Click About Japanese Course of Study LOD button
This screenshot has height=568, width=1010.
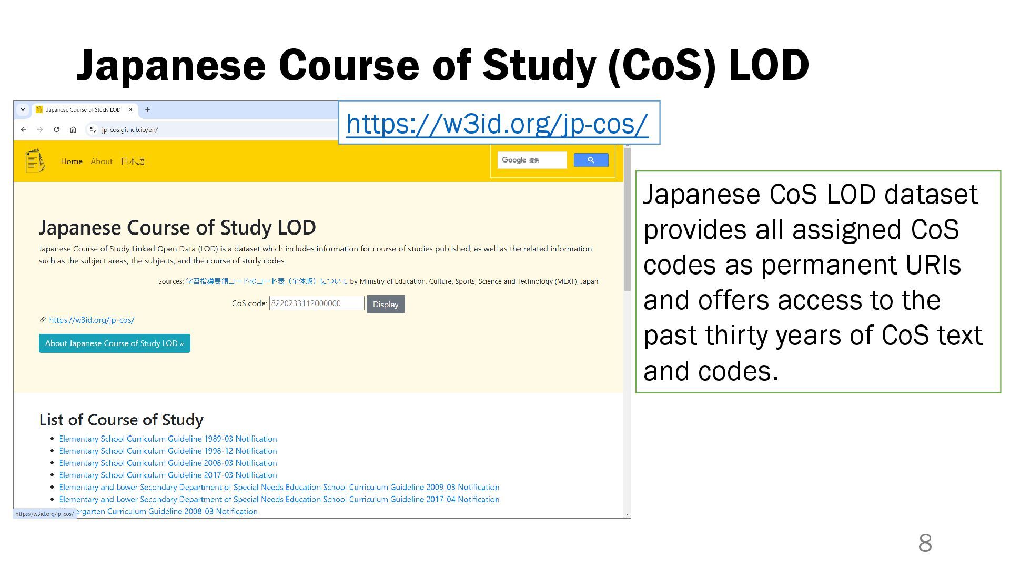click(114, 343)
